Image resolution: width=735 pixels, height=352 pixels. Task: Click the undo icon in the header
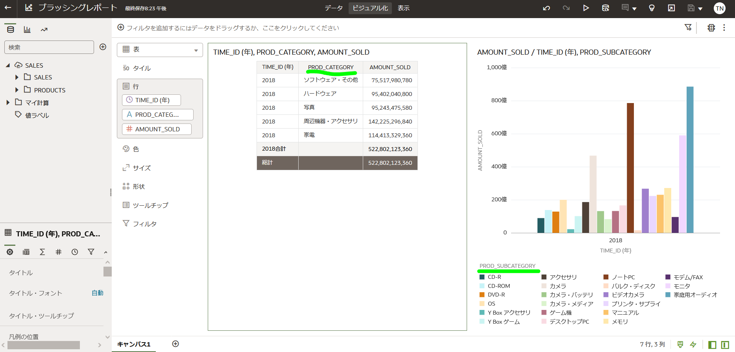tap(547, 8)
